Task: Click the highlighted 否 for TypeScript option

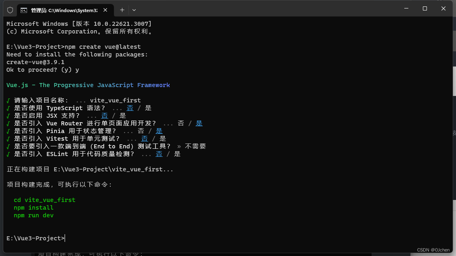Action: [130, 108]
